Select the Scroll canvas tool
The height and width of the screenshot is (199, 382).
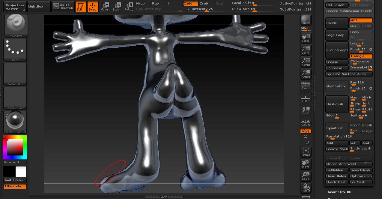coord(306,38)
